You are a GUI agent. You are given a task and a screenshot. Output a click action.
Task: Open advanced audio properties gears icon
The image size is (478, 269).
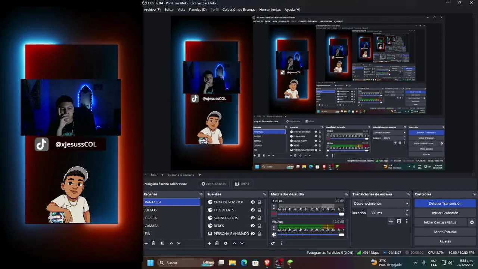(273, 243)
